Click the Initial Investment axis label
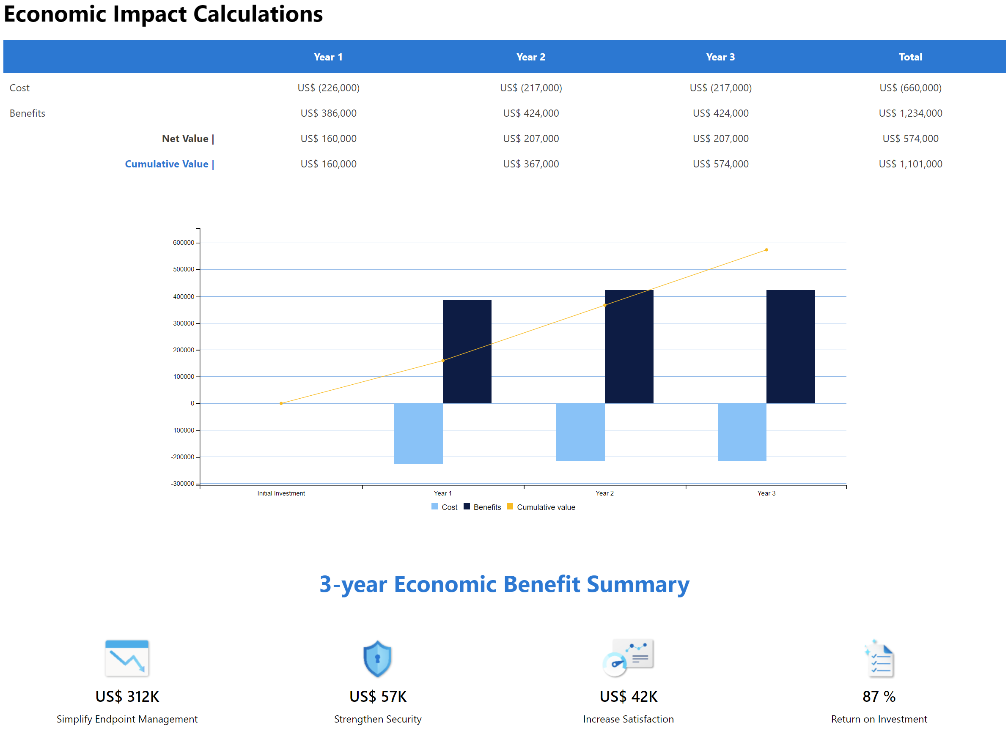 coord(281,493)
